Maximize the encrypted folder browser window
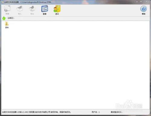The image size is (151, 116). (x=141, y=2)
